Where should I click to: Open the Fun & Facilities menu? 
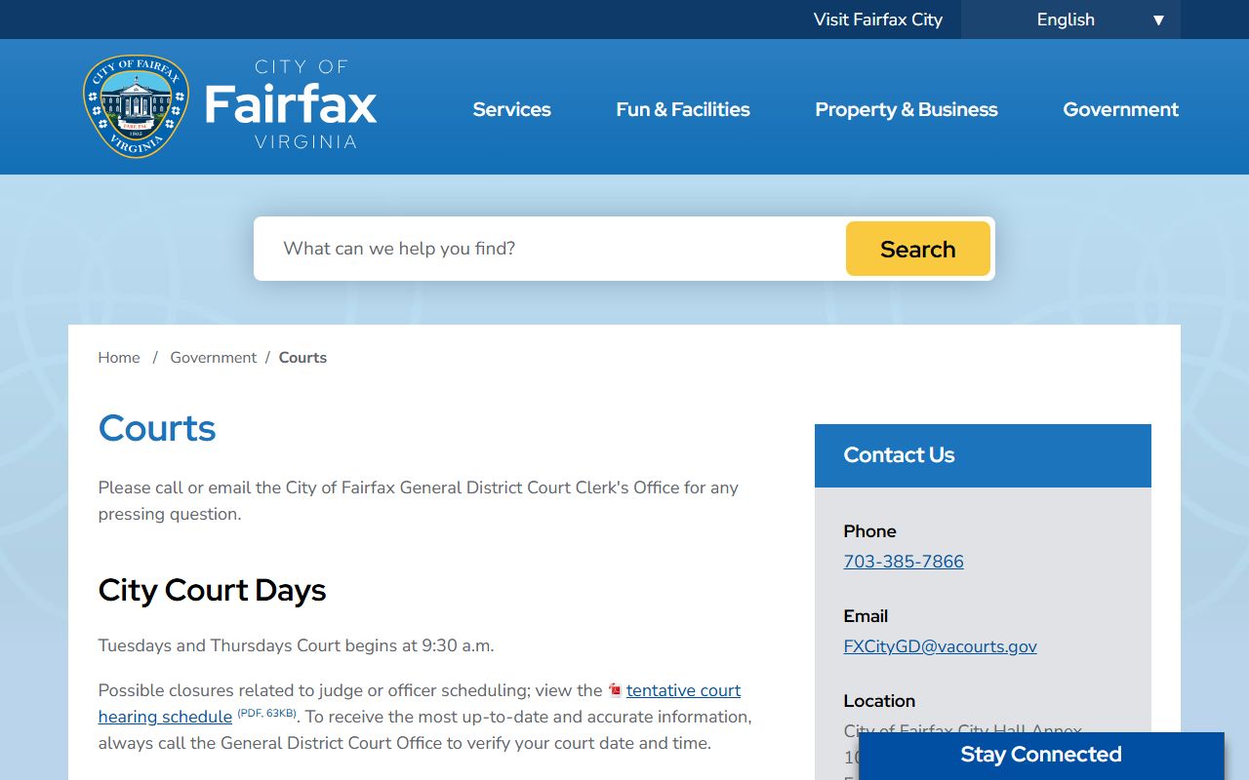pyautogui.click(x=683, y=109)
